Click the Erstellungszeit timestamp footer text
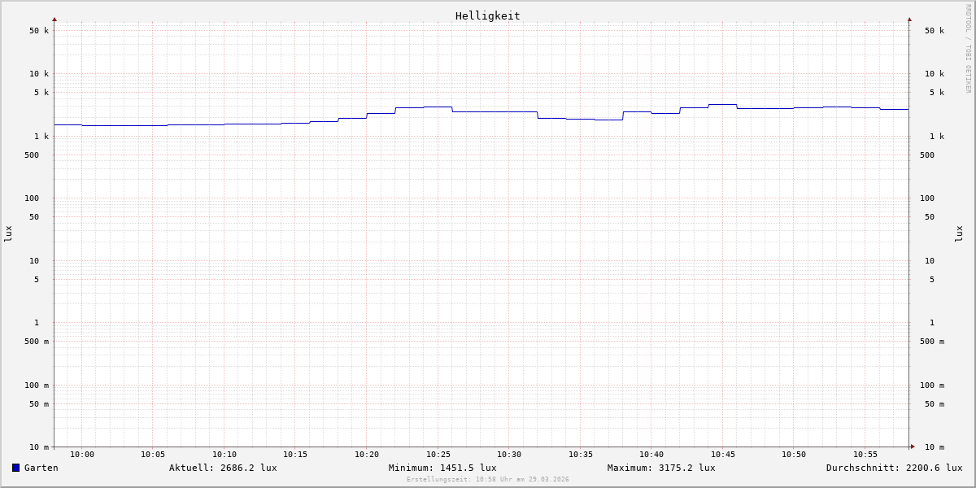The image size is (976, 488). point(488,480)
